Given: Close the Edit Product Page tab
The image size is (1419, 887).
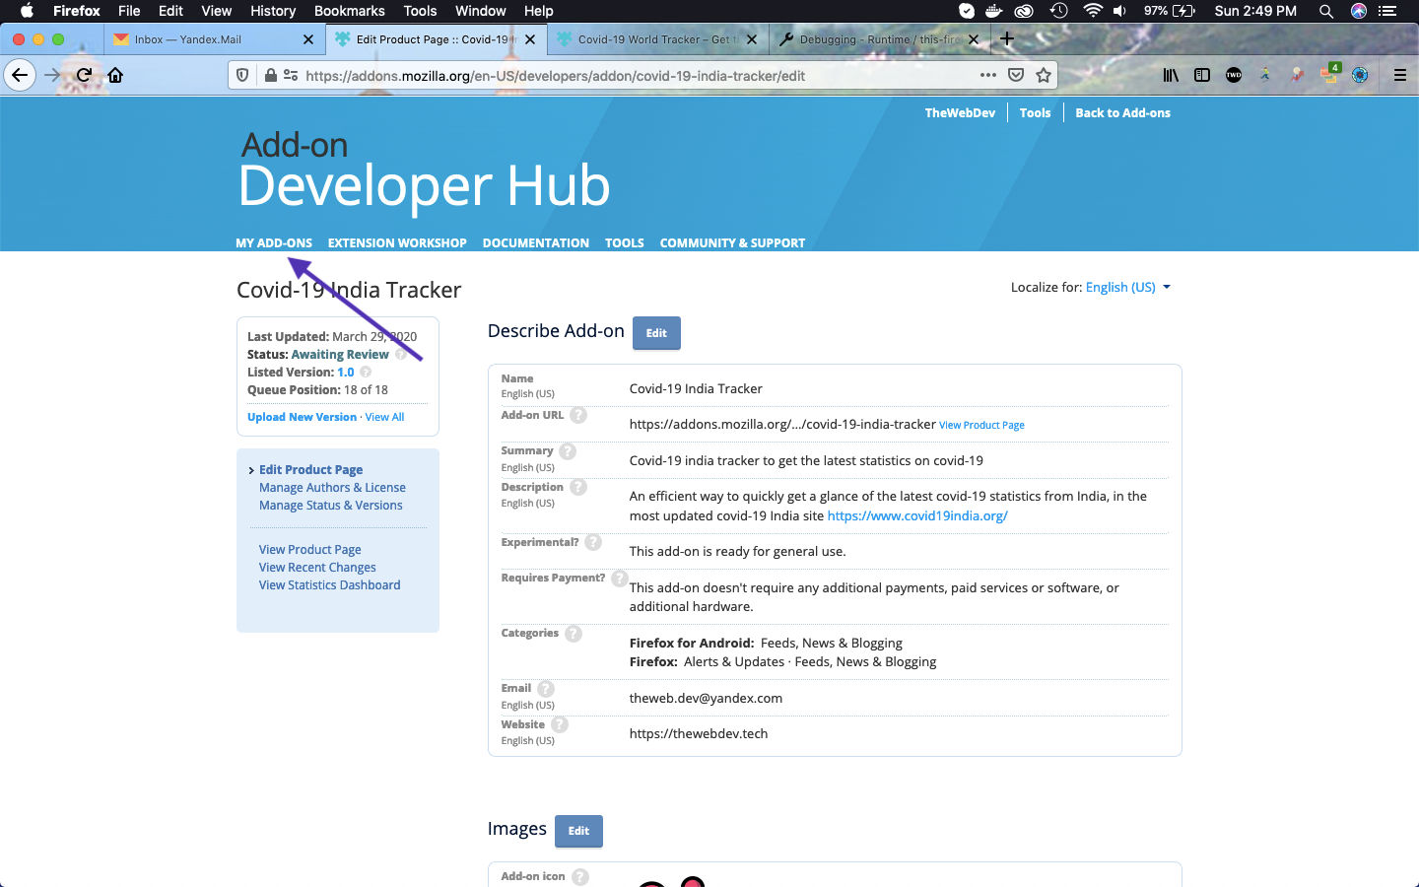Looking at the screenshot, I should (530, 39).
